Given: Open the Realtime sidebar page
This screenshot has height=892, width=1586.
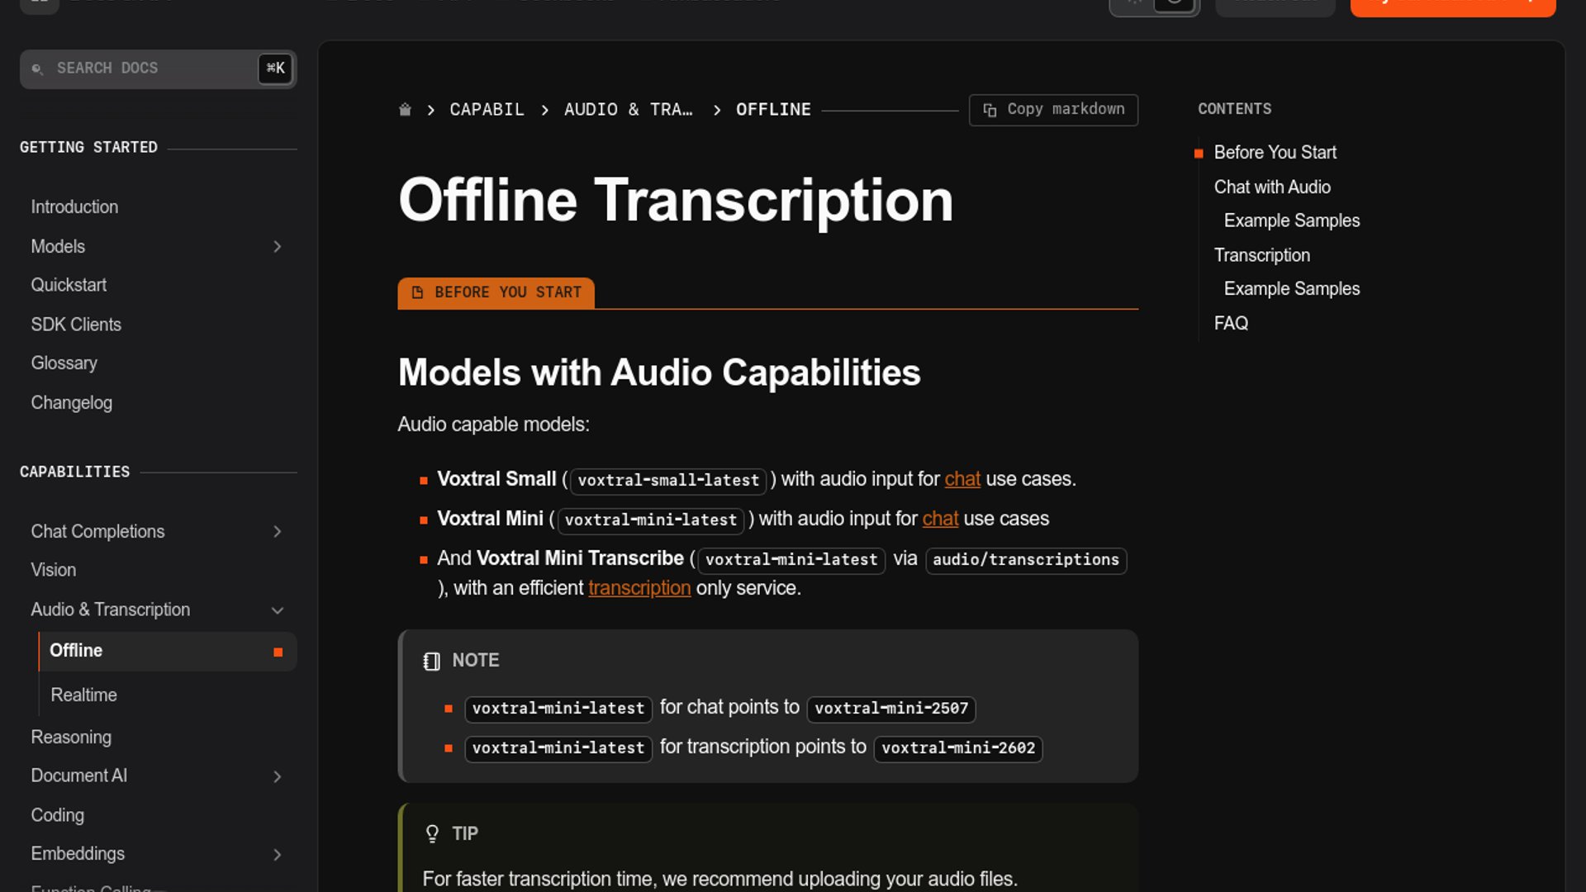Looking at the screenshot, I should point(83,695).
